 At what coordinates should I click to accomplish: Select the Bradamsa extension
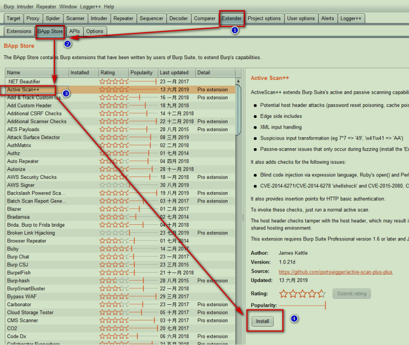coord(120,217)
